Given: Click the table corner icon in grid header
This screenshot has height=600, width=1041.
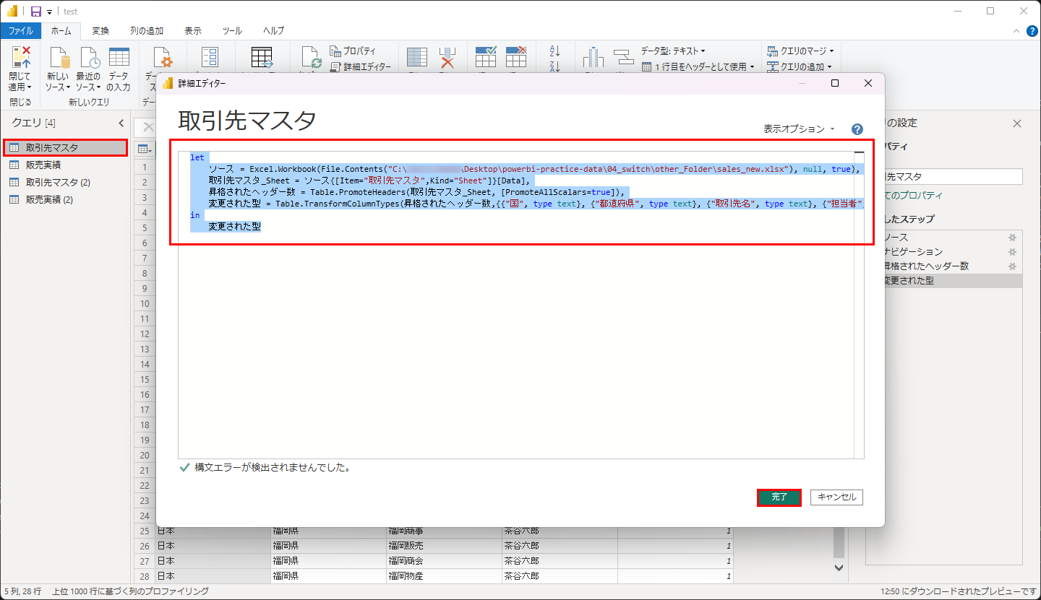Looking at the screenshot, I should point(145,149).
